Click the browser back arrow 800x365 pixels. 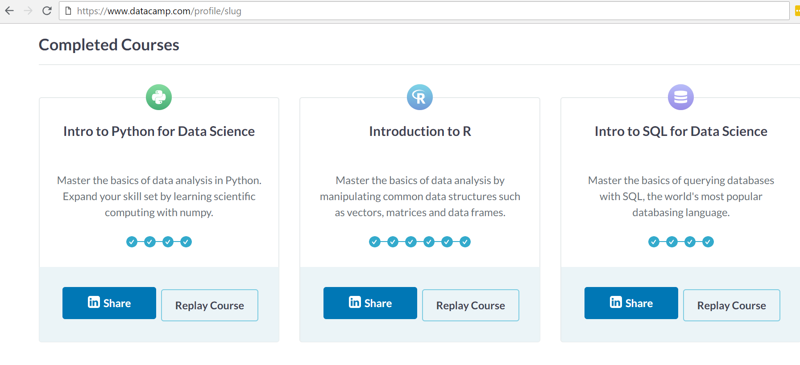click(9, 11)
